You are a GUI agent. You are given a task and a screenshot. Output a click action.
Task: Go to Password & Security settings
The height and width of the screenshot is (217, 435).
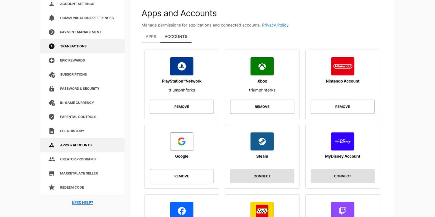[80, 89]
